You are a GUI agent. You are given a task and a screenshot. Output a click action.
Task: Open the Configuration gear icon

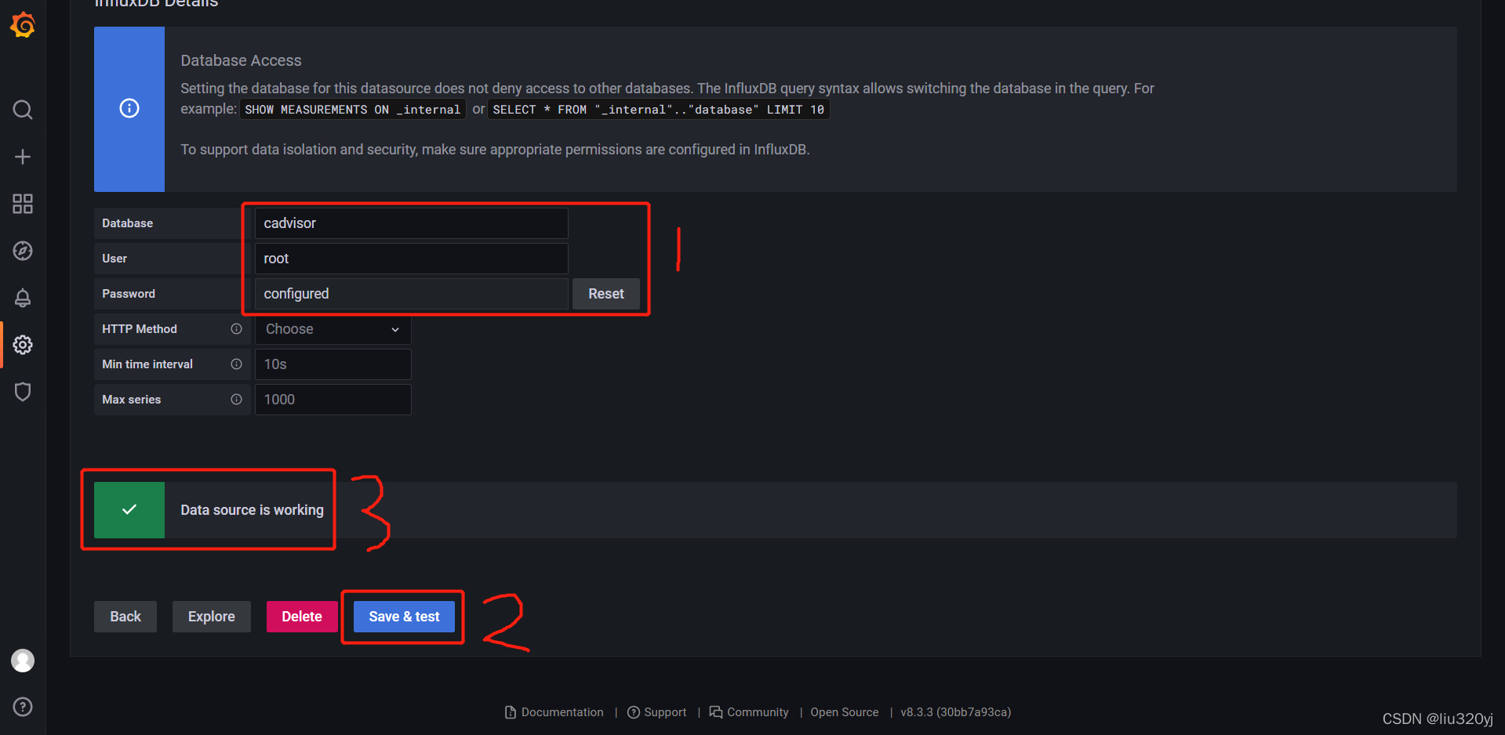23,345
